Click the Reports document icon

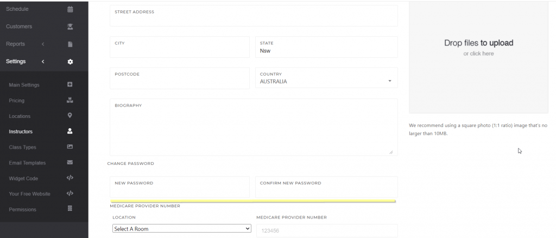pyautogui.click(x=70, y=44)
